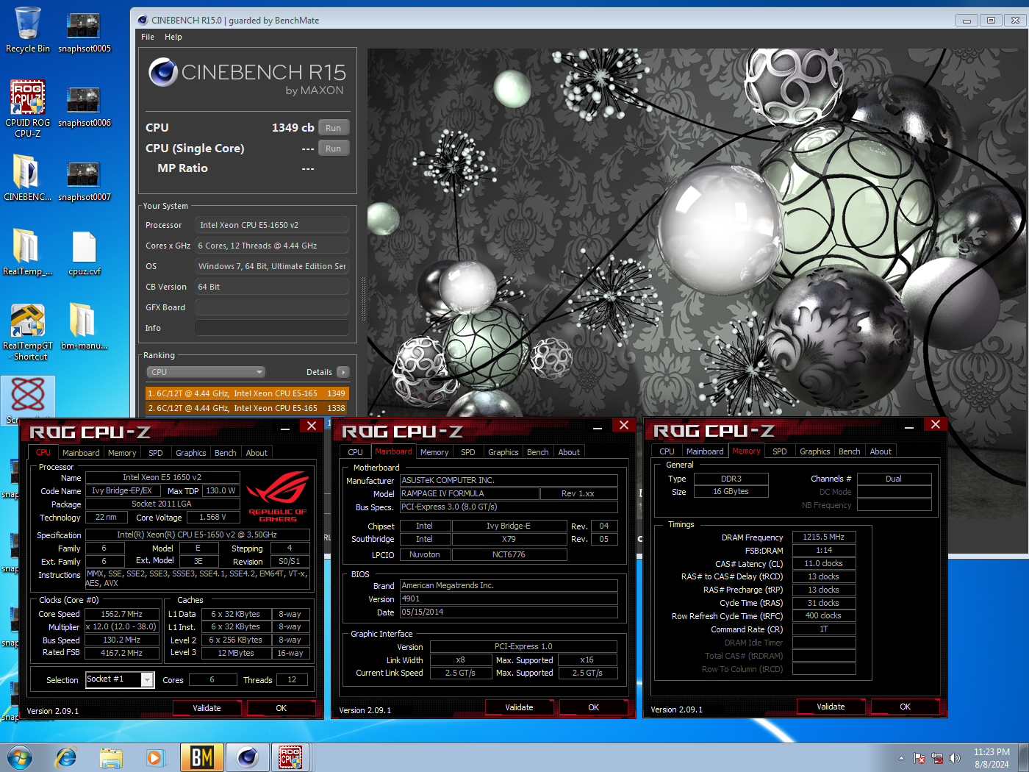Open snaphsot0006 desktop file
This screenshot has height=772, width=1029.
85,107
